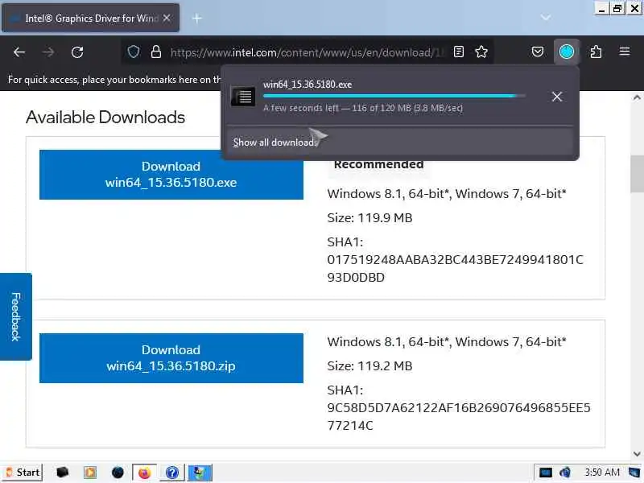Click the win64_15.36.5180.exe download entry name
The width and height of the screenshot is (644, 483).
pos(308,85)
